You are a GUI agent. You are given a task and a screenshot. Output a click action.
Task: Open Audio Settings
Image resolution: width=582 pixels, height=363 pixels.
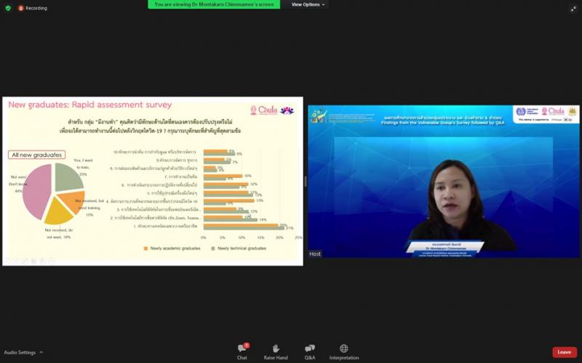click(20, 352)
